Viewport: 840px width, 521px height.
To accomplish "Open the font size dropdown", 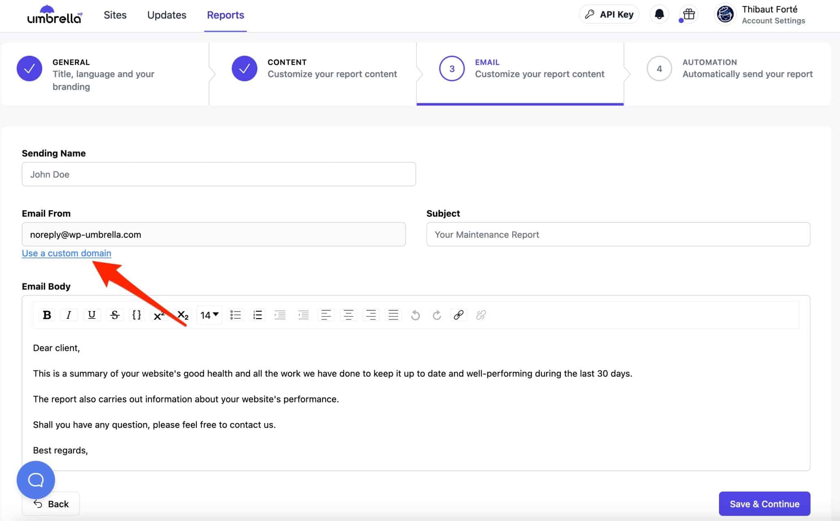I will (209, 315).
